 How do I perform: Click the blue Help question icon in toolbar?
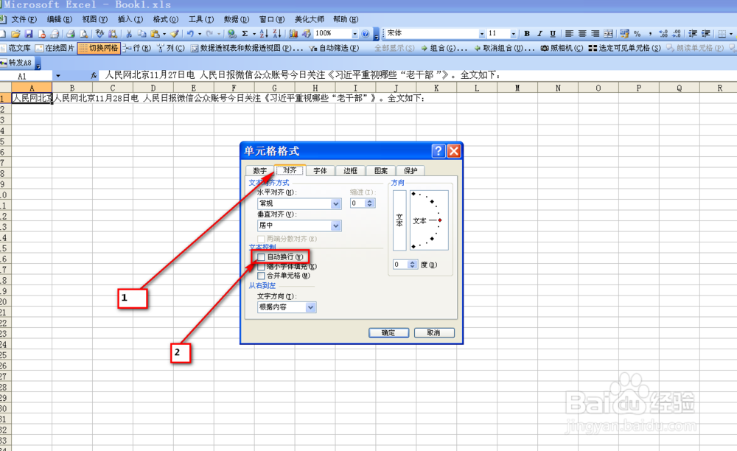point(366,34)
